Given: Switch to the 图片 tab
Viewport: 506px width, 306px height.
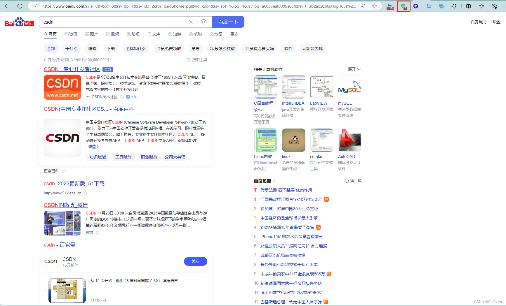Looking at the screenshot, I should click(92, 34).
